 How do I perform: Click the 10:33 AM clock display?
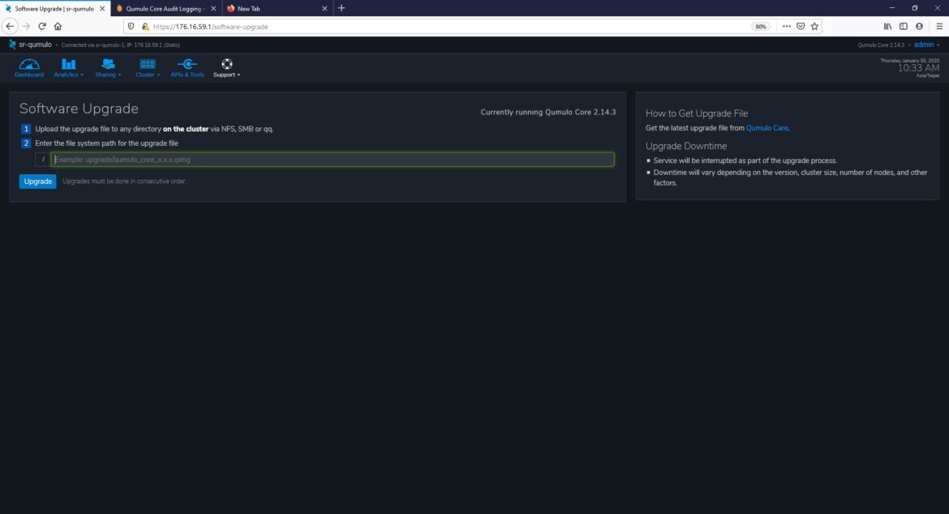918,68
